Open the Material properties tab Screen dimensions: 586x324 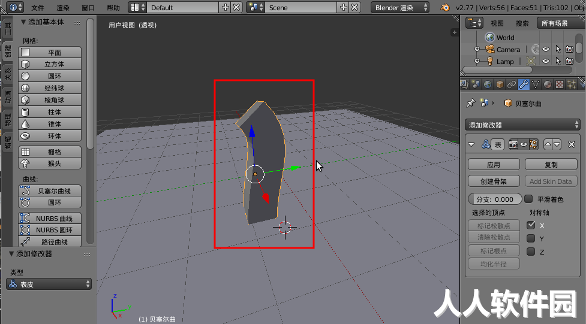click(548, 84)
